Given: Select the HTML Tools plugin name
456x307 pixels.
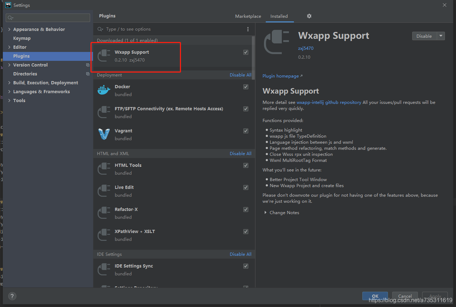Looking at the screenshot, I should pyautogui.click(x=128, y=165).
